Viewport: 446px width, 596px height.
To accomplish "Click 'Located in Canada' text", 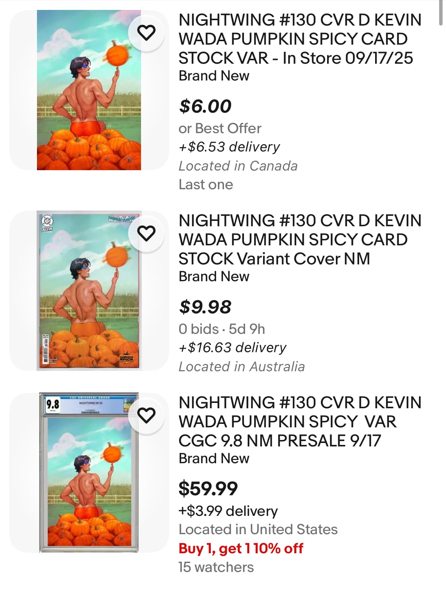I will click(238, 166).
